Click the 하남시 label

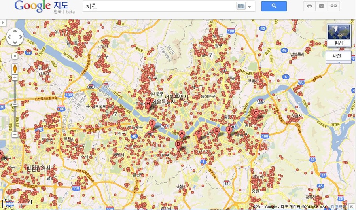(297, 116)
